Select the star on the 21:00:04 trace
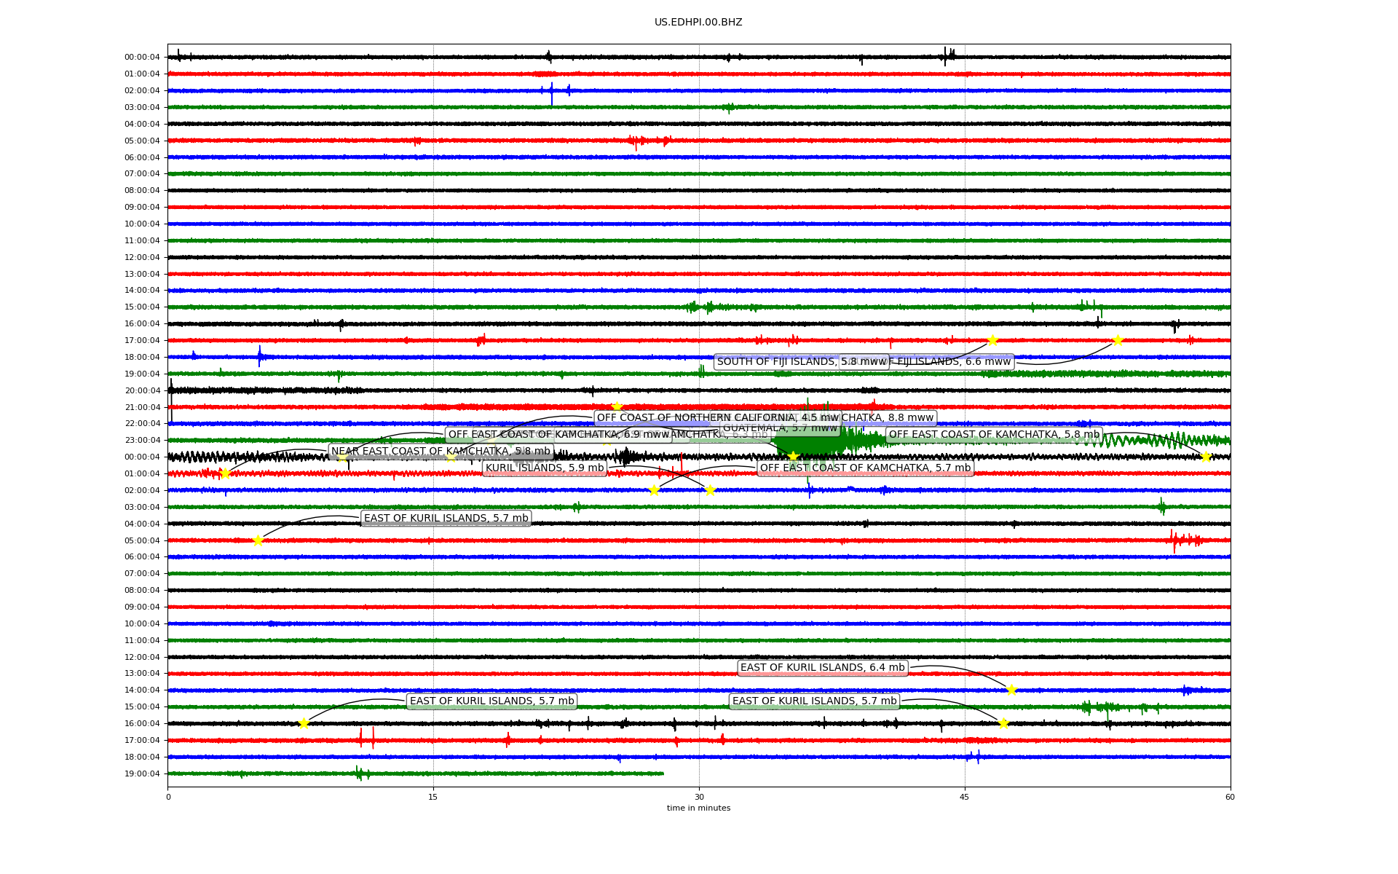Viewport: 1398px width, 874px height. pyautogui.click(x=617, y=406)
